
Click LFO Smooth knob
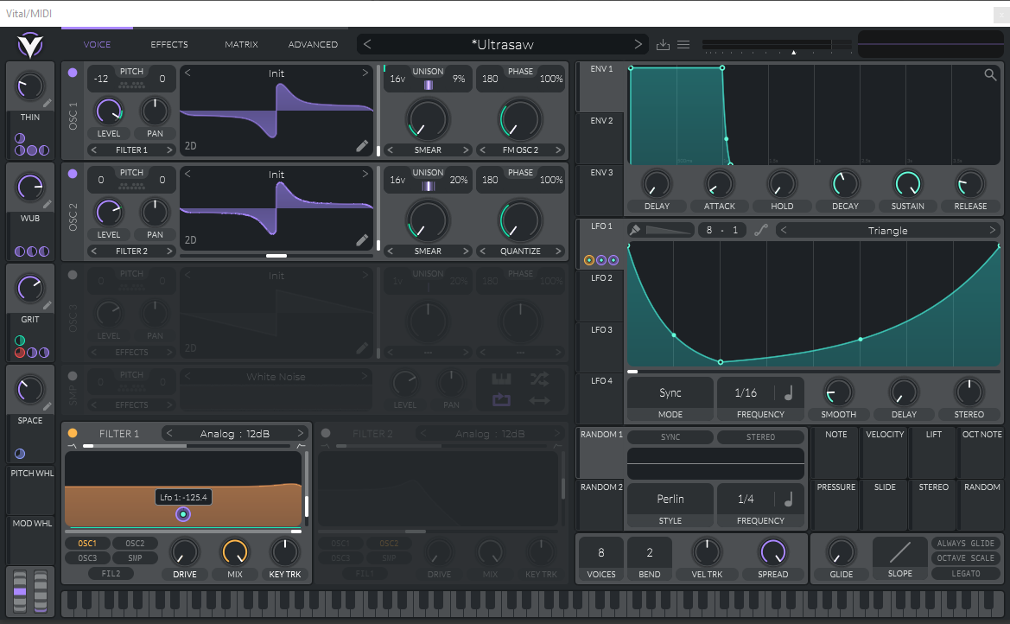coord(839,392)
